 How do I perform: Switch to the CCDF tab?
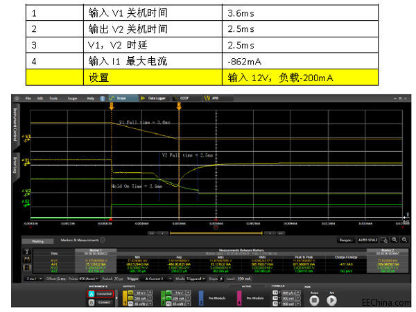pos(184,98)
